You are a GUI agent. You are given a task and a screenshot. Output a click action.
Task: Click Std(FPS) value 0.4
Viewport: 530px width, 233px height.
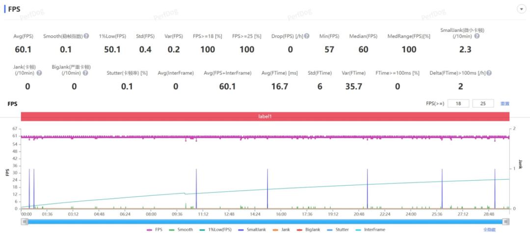145,49
